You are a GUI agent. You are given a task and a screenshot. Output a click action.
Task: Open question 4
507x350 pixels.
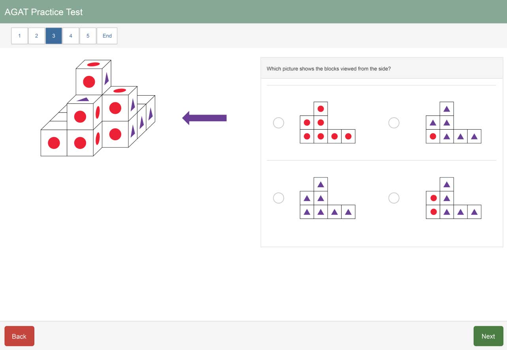click(x=71, y=36)
